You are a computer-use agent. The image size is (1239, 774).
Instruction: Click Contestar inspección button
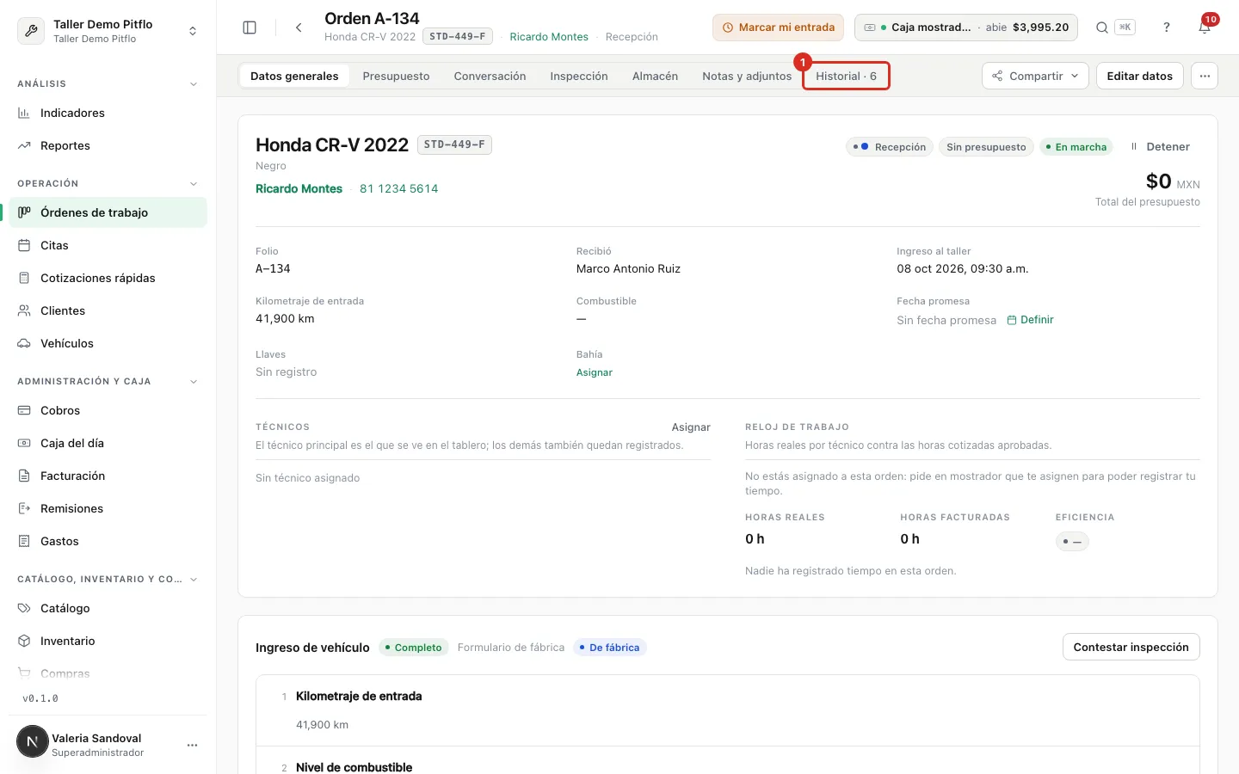tap(1131, 647)
